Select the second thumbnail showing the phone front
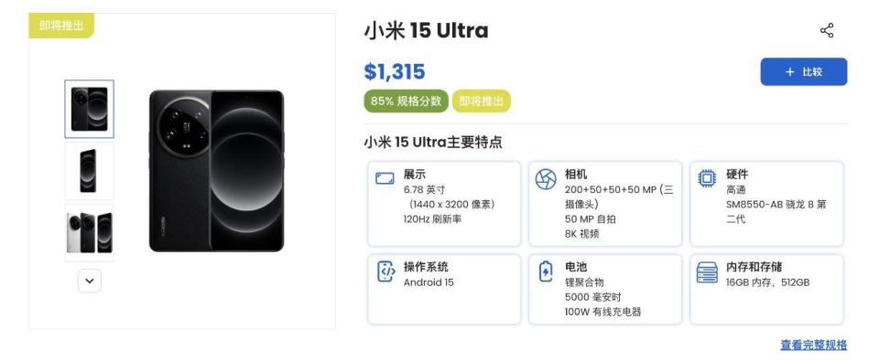Viewport: 879px width, 361px height. [x=89, y=171]
